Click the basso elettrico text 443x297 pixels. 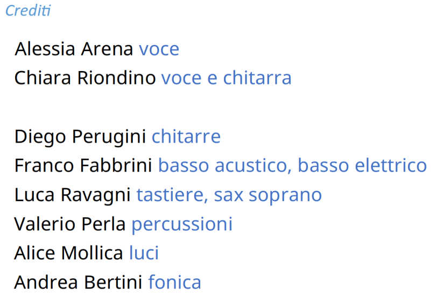(x=362, y=165)
